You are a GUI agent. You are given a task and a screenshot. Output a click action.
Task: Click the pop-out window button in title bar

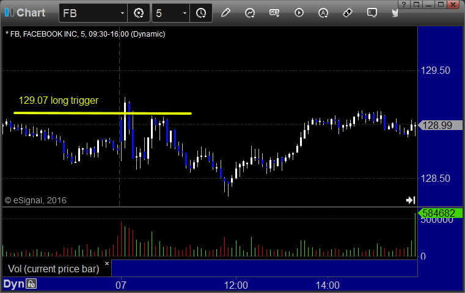click(x=417, y=4)
